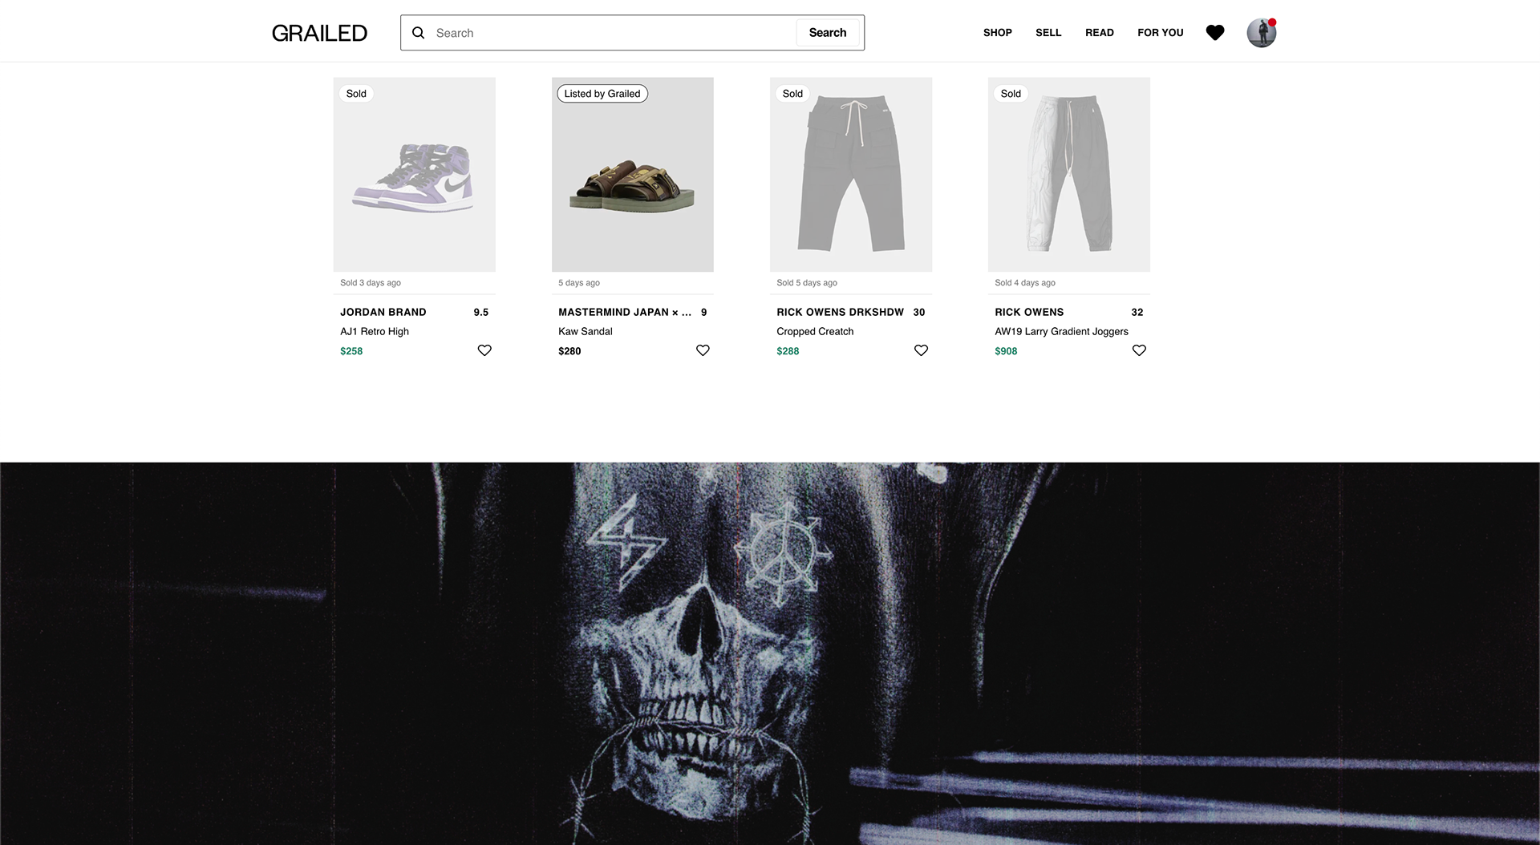Go to the FOR YOU page

(1160, 33)
